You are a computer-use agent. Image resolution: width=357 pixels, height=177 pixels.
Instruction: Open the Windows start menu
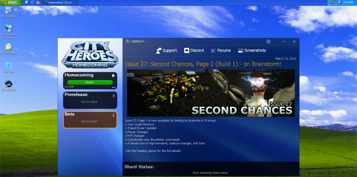click(x=11, y=2)
